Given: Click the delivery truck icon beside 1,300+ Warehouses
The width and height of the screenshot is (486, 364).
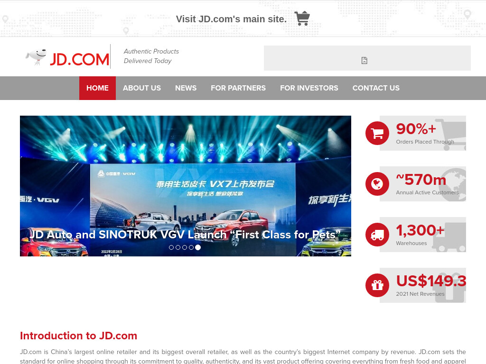Looking at the screenshot, I should [x=377, y=235].
